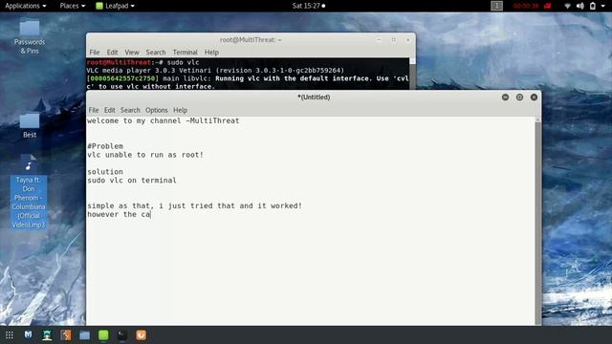
Task: Open the File menu in Leafpad
Action: point(94,110)
